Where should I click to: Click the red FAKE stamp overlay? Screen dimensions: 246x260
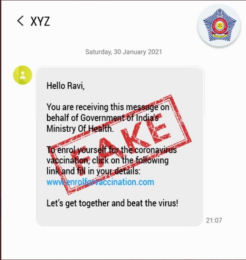pos(121,144)
